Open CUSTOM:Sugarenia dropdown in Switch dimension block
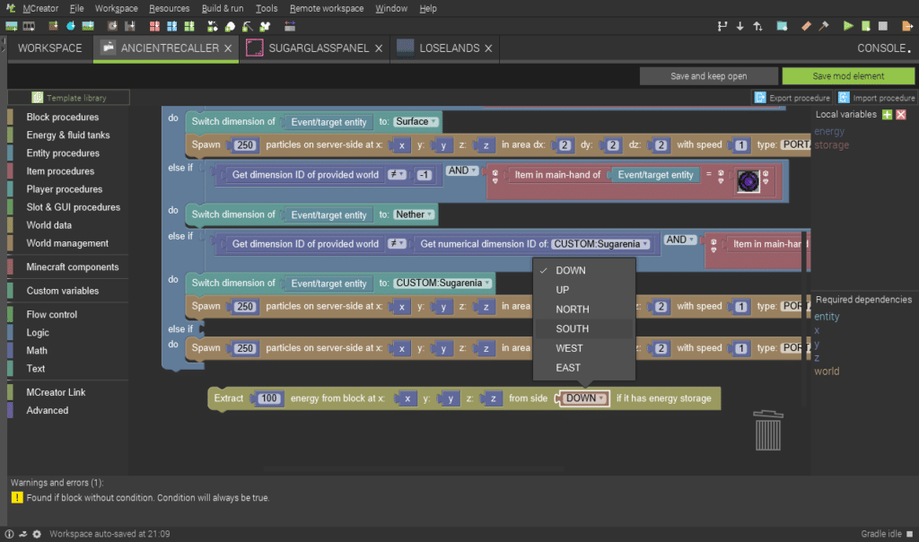Image resolution: width=919 pixels, height=542 pixels. (x=442, y=283)
